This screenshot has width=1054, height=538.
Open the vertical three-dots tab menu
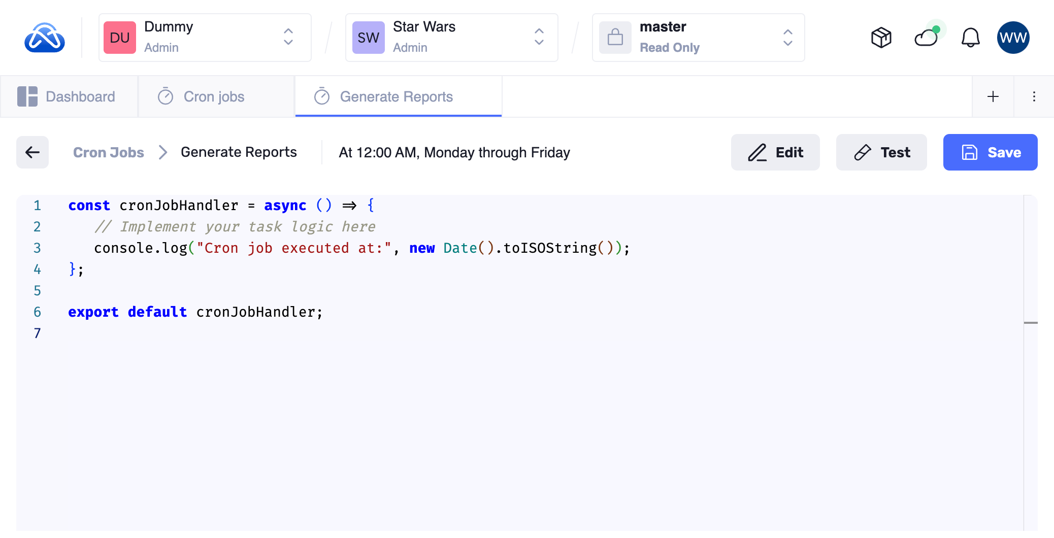1034,96
